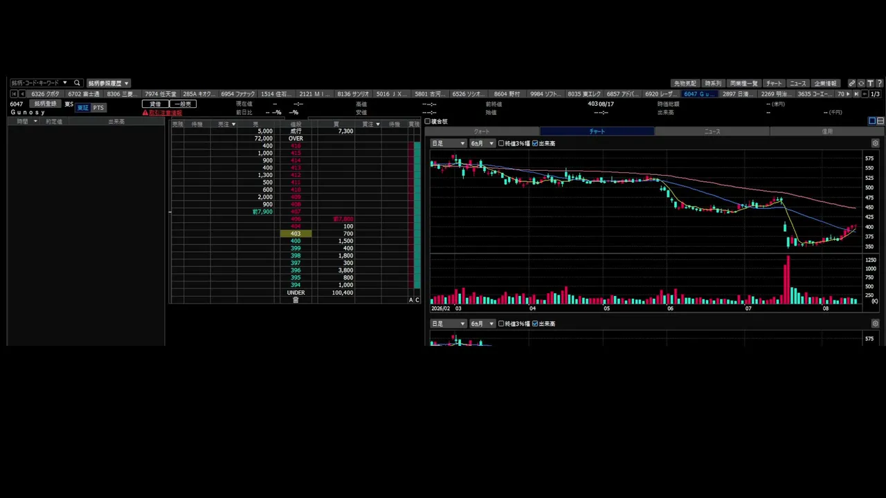Screen dimensions: 886x498
Task: Open the keyword search dropdown arrow
Action: [x=65, y=83]
